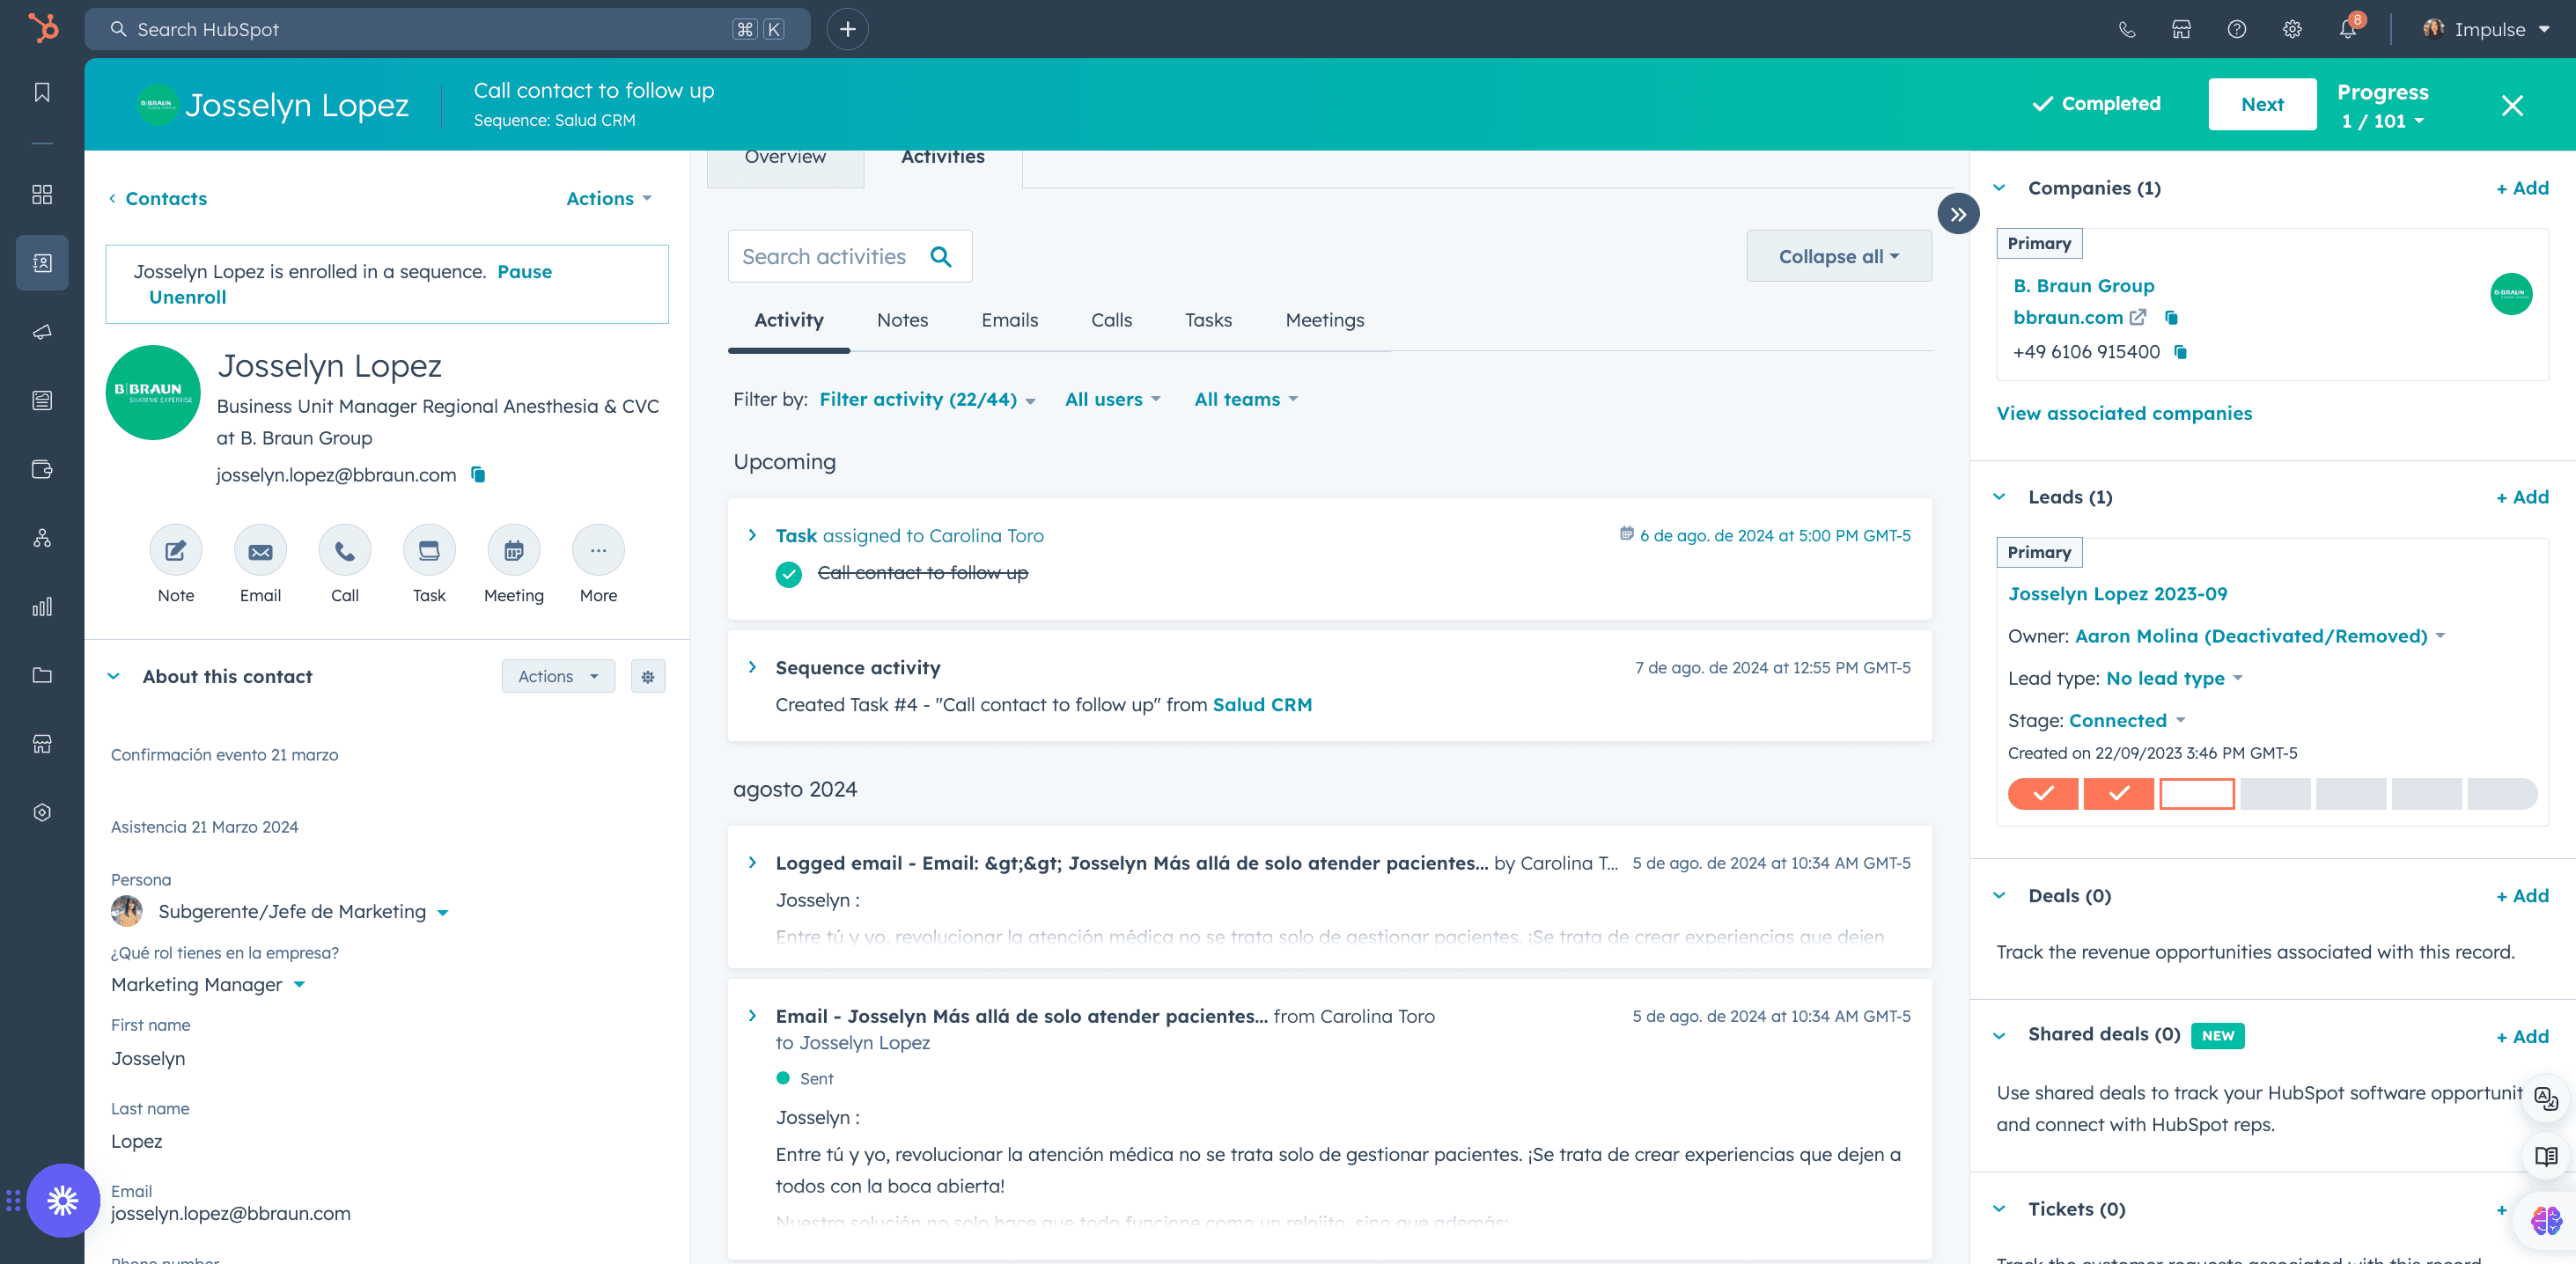Collapse the Companies (1) section
Image resolution: width=2576 pixels, height=1264 pixels.
pyautogui.click(x=2000, y=188)
